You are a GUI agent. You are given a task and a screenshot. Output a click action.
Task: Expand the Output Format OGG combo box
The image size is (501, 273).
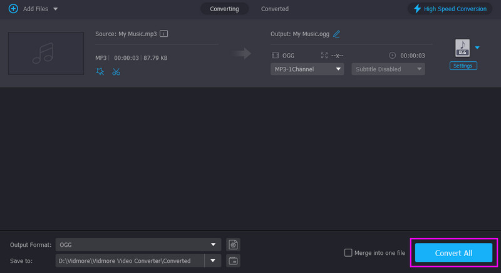click(138, 245)
